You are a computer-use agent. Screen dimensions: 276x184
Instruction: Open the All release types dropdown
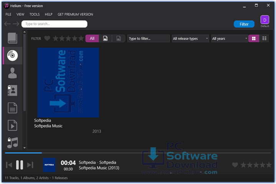tap(190, 39)
